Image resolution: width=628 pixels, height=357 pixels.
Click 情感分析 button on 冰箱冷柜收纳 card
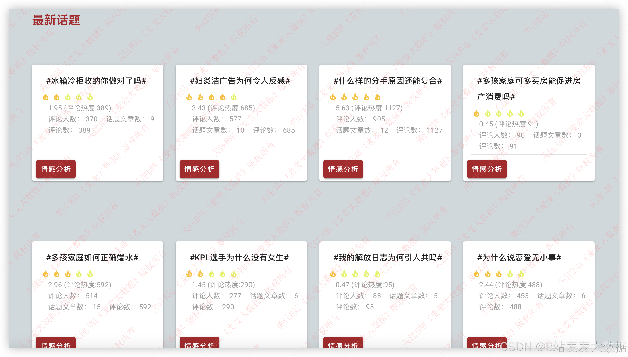(56, 169)
